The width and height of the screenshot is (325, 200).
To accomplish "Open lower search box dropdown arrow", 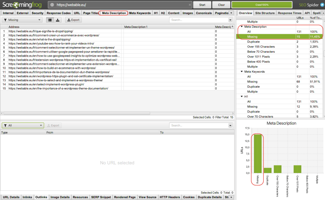I will pos(230,125).
